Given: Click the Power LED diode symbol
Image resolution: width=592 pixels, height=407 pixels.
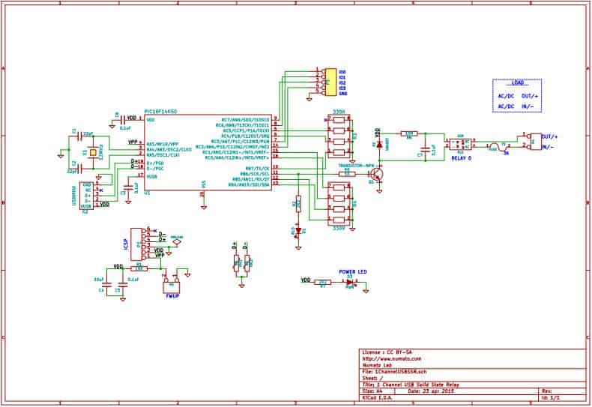Looking at the screenshot, I should 348,282.
